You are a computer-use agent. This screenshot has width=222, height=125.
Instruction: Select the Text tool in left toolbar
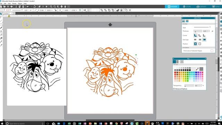[x=1, y=31]
